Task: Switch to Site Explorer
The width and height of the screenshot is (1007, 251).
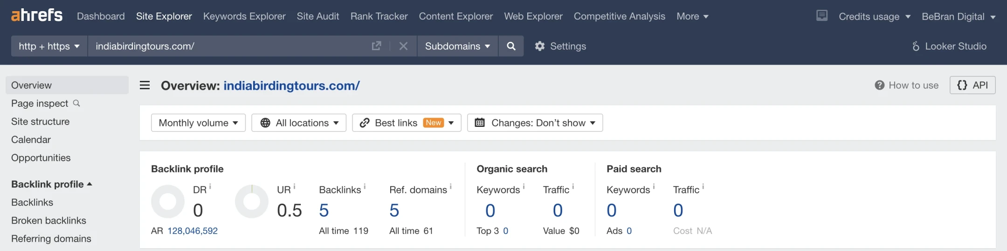Action: (x=164, y=16)
